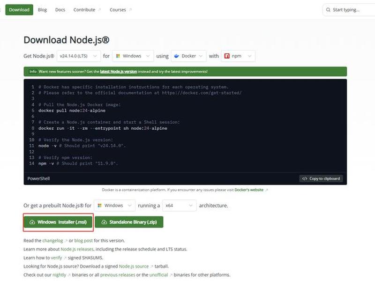Open the Node.js source tarball link

(x=134, y=266)
